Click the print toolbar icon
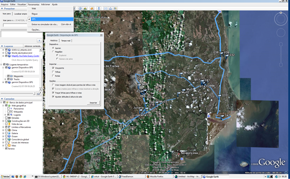The image size is (290, 179). 111,8
